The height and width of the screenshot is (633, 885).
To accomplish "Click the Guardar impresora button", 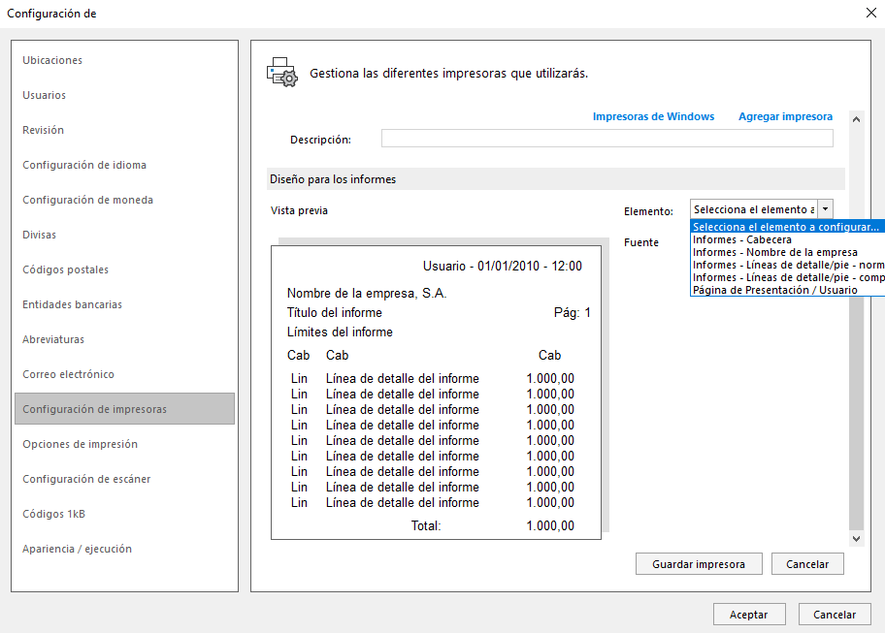I will point(699,564).
